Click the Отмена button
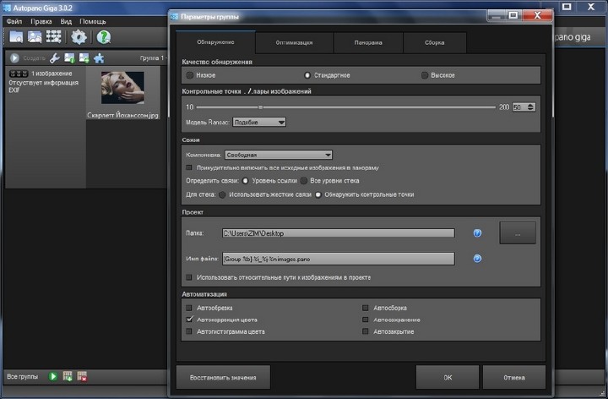This screenshot has height=399, width=608. [513, 376]
